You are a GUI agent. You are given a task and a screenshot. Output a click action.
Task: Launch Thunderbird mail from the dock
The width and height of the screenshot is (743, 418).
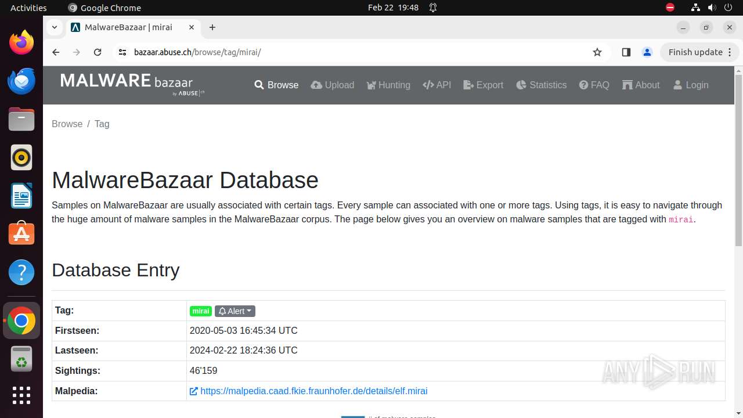21,81
